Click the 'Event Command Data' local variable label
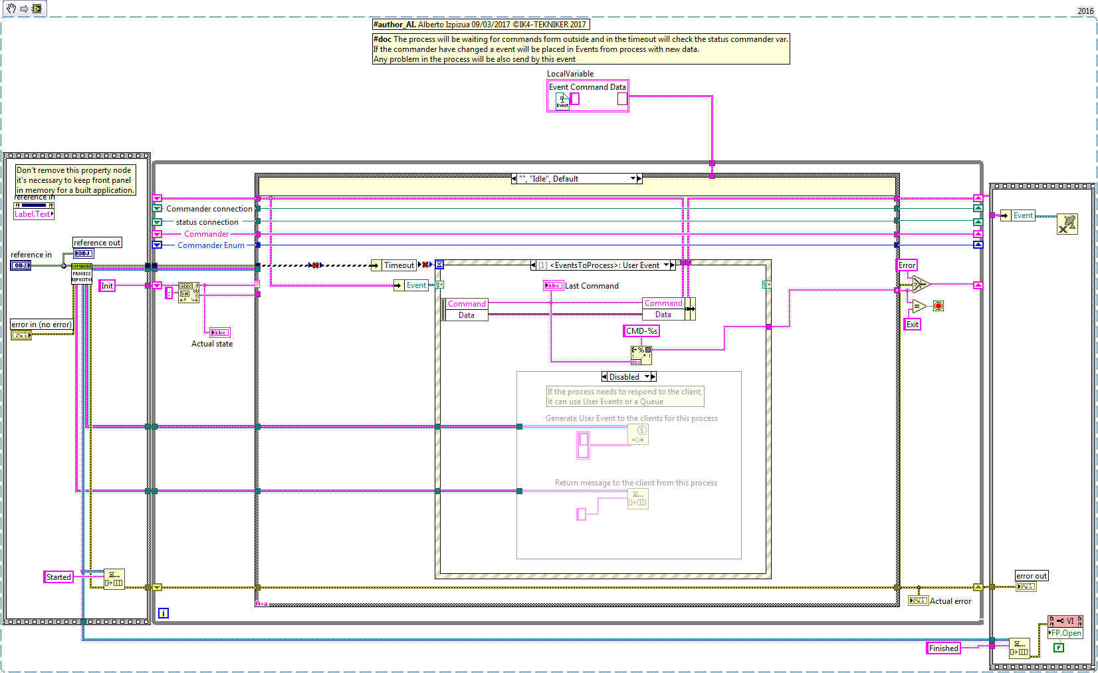Viewport: 1098px width, 673px height. click(x=588, y=86)
